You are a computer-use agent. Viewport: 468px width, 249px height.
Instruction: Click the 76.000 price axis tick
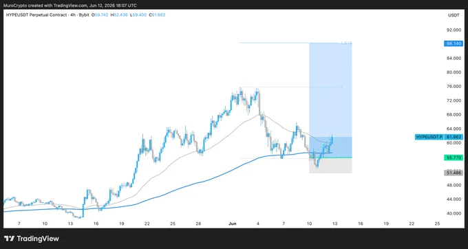(454, 86)
